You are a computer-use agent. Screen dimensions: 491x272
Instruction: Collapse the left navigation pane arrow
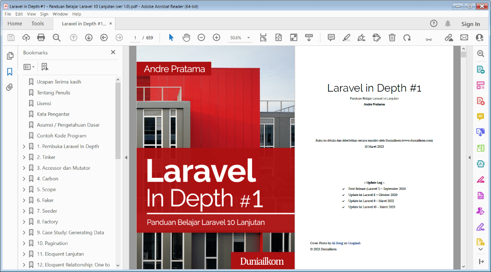(x=126, y=157)
